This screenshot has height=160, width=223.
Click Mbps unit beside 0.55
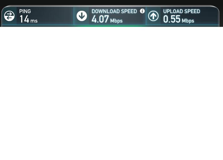188,21
